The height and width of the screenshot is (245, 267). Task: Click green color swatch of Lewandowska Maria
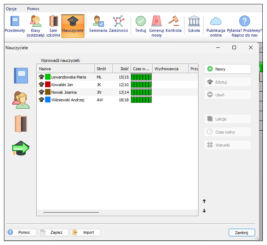click(48, 77)
